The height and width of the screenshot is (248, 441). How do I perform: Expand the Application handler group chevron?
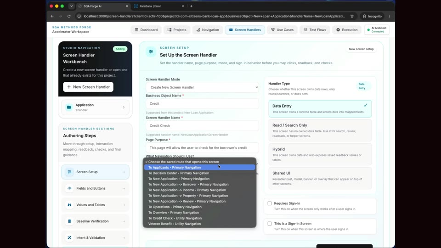tap(124, 107)
